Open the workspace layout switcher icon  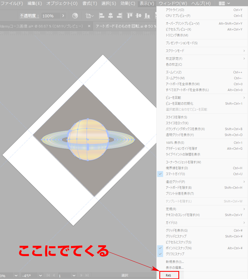point(224,3)
